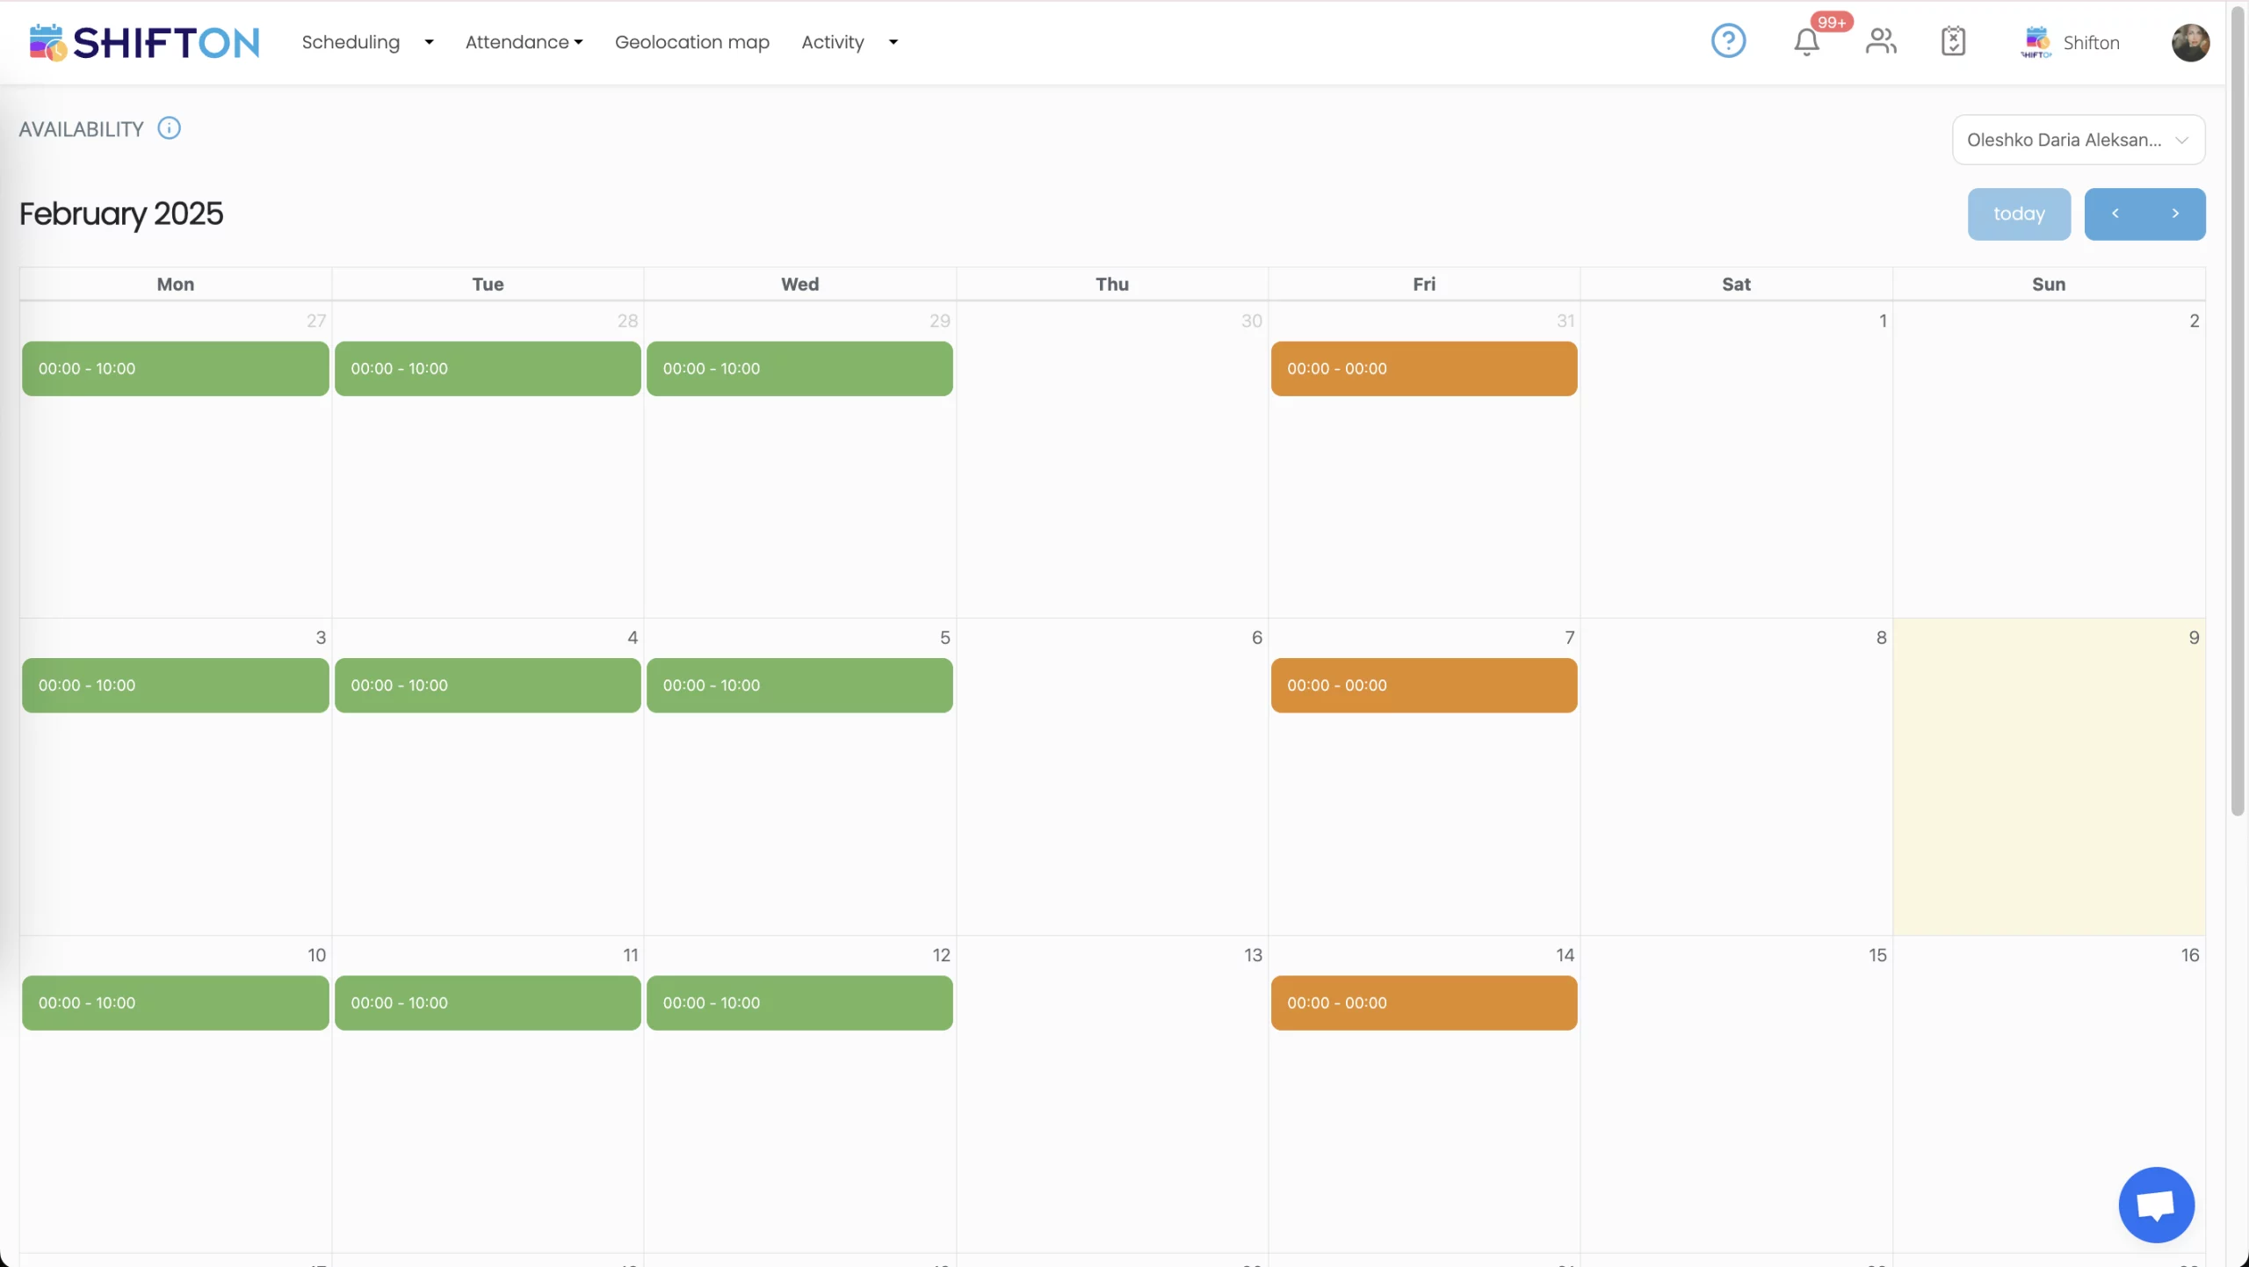
Task: Open the live chat bubble
Action: click(x=2156, y=1205)
